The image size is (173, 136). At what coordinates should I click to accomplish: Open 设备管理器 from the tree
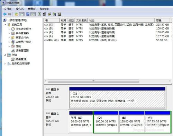22,51
